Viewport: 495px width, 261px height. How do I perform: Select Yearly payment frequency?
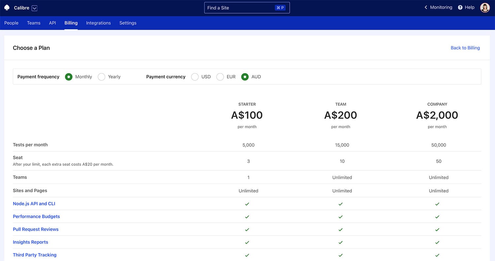click(102, 77)
